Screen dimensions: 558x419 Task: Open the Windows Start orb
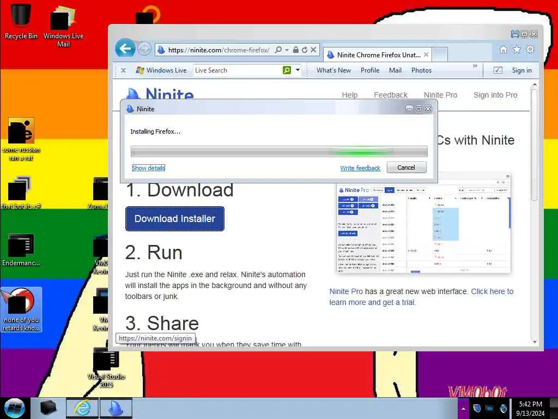point(14,408)
